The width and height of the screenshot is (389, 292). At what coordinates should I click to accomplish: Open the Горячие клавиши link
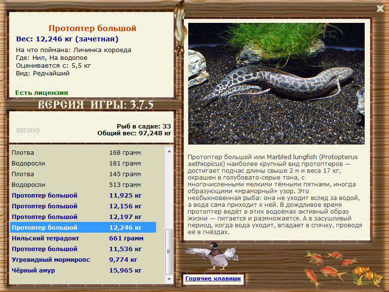pos(213,278)
